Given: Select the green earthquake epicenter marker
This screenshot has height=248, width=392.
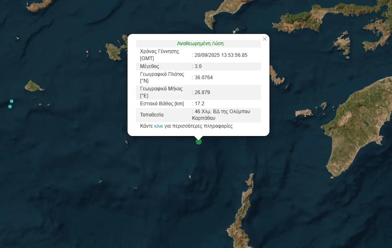Looking at the screenshot, I should (x=199, y=141).
